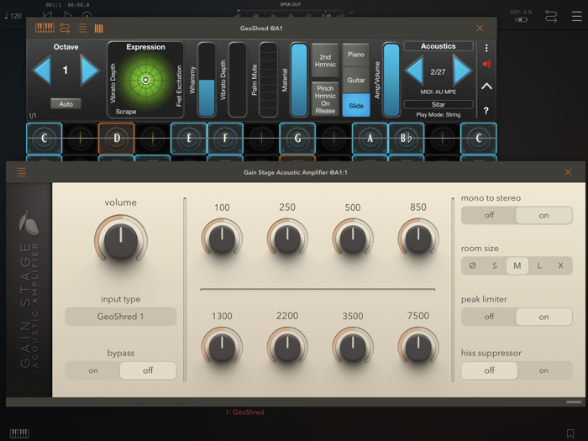Toggle Pinch Hrmnic On Release button
The width and height of the screenshot is (588, 441).
[325, 99]
